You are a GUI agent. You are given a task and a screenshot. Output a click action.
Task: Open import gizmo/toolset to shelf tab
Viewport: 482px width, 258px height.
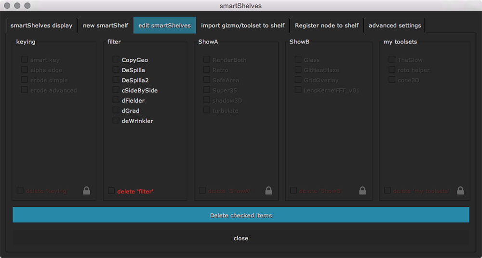(242, 26)
